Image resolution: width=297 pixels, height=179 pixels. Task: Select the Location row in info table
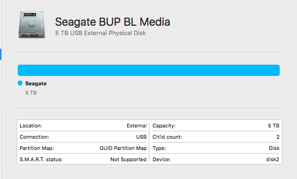click(83, 126)
